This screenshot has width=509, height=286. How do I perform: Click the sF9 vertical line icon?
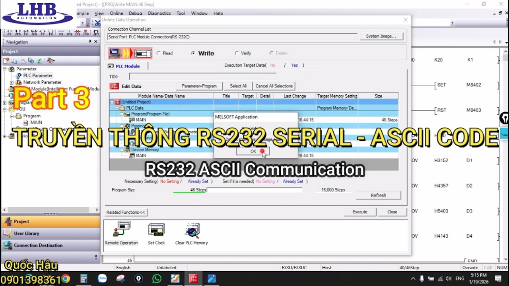tap(70, 32)
